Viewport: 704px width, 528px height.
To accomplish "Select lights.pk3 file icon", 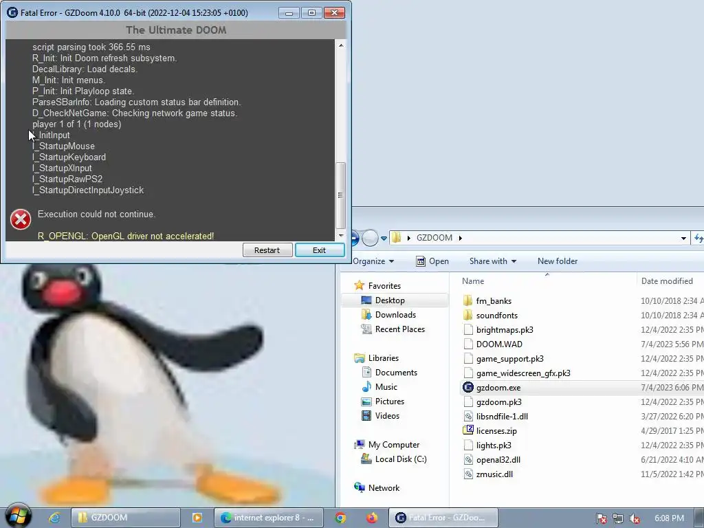I will coord(467,445).
